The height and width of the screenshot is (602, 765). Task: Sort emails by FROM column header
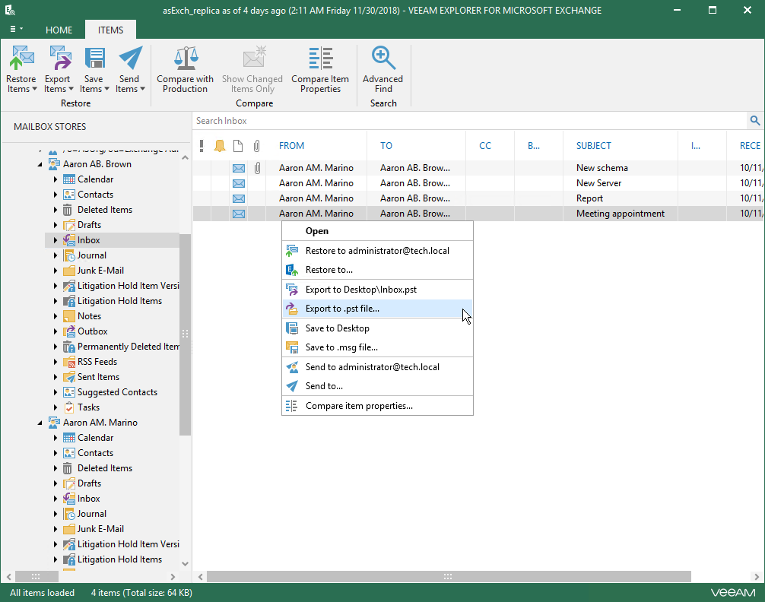(x=291, y=146)
